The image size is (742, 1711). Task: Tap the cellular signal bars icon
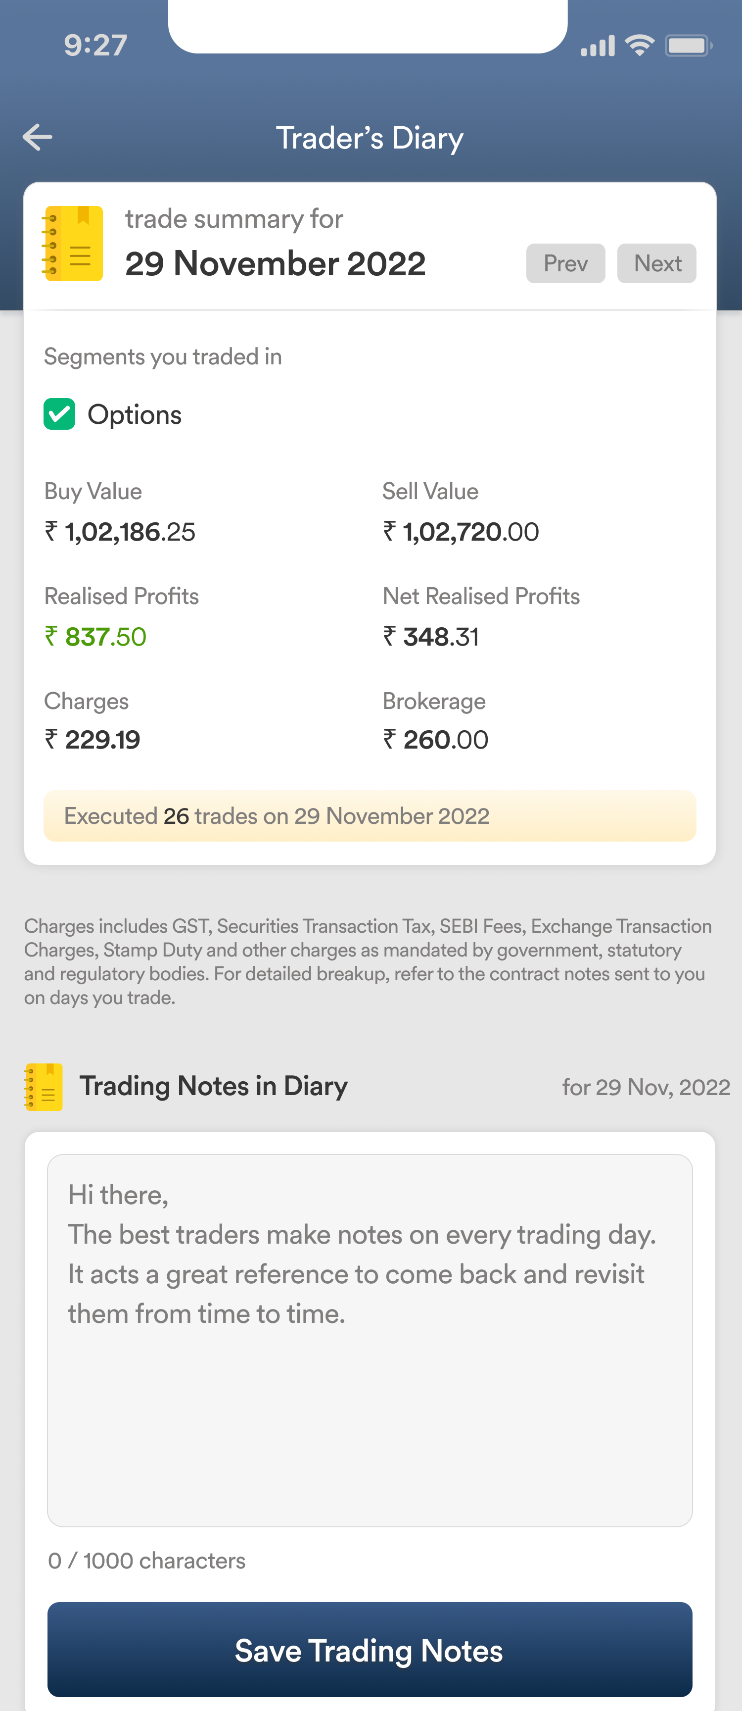coord(598,45)
